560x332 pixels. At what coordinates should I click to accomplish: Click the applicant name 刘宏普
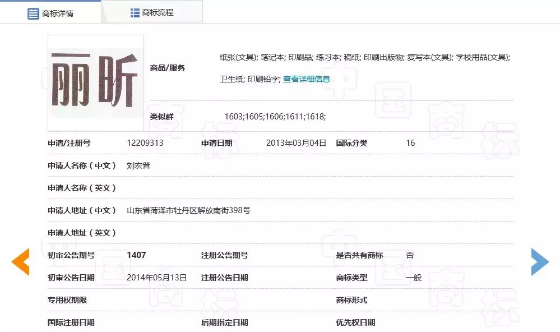tap(138, 165)
